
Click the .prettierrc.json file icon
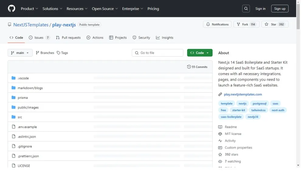click(14, 156)
